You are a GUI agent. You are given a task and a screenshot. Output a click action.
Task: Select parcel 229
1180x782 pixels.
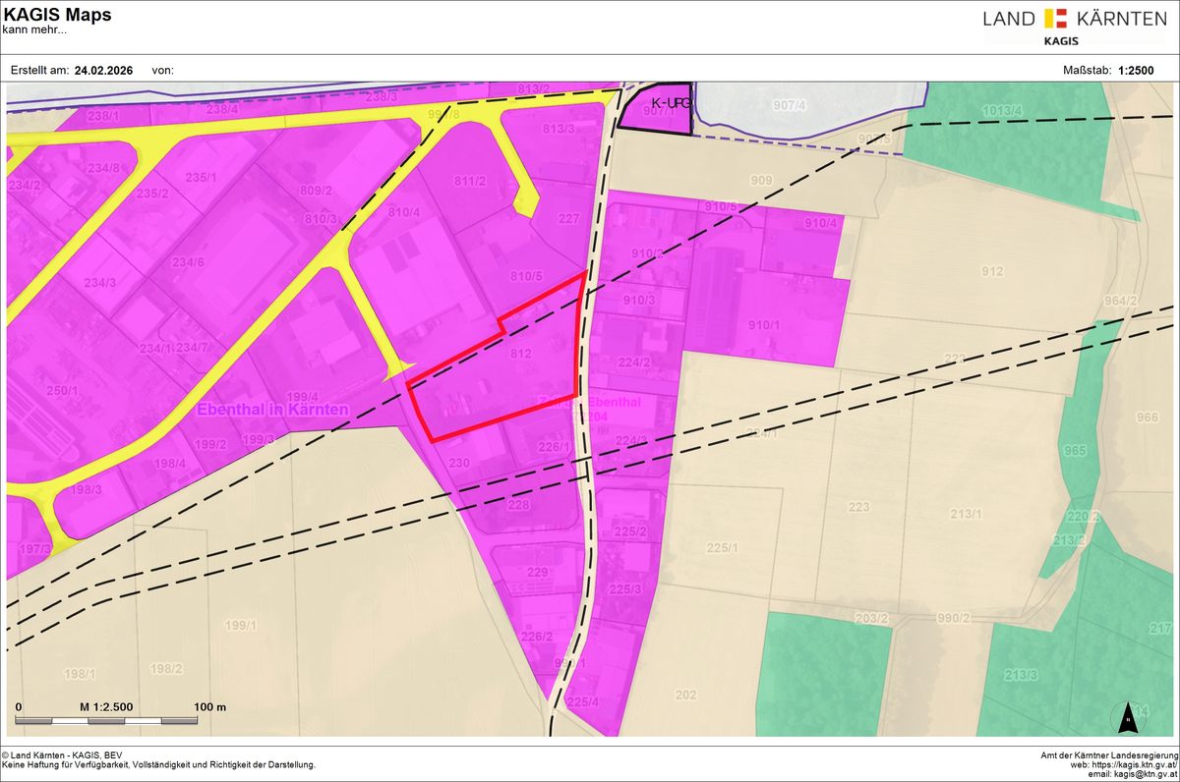click(x=537, y=572)
